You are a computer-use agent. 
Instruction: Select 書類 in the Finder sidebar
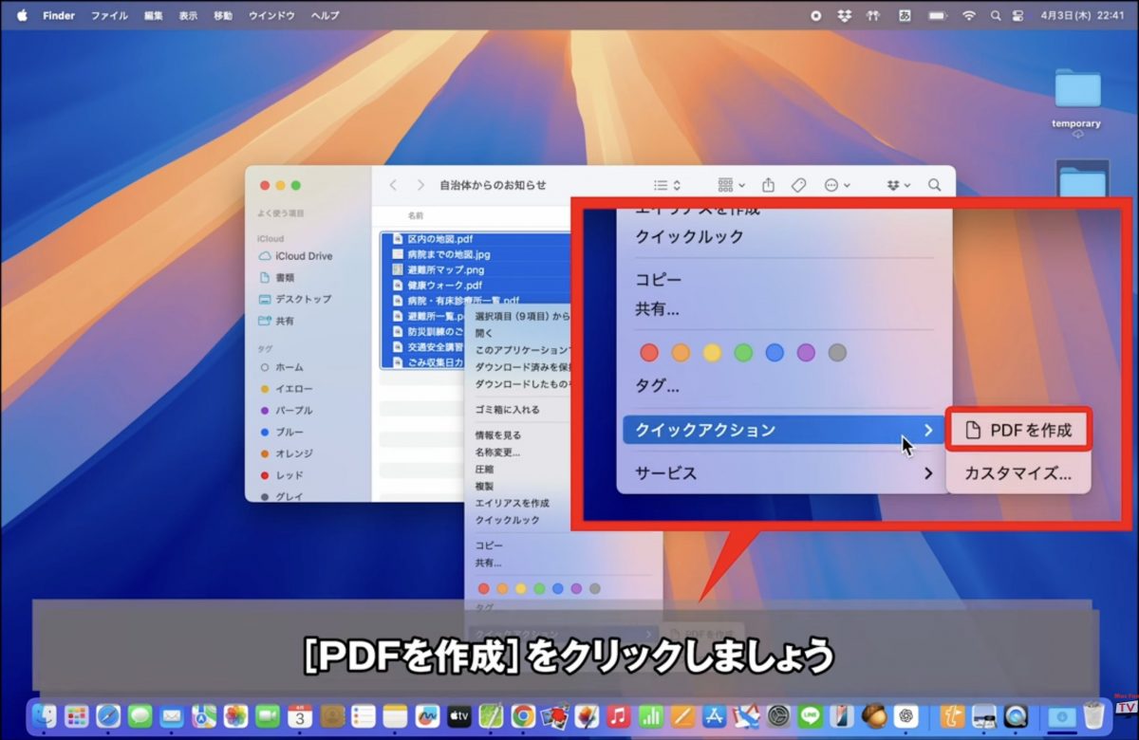click(x=285, y=278)
